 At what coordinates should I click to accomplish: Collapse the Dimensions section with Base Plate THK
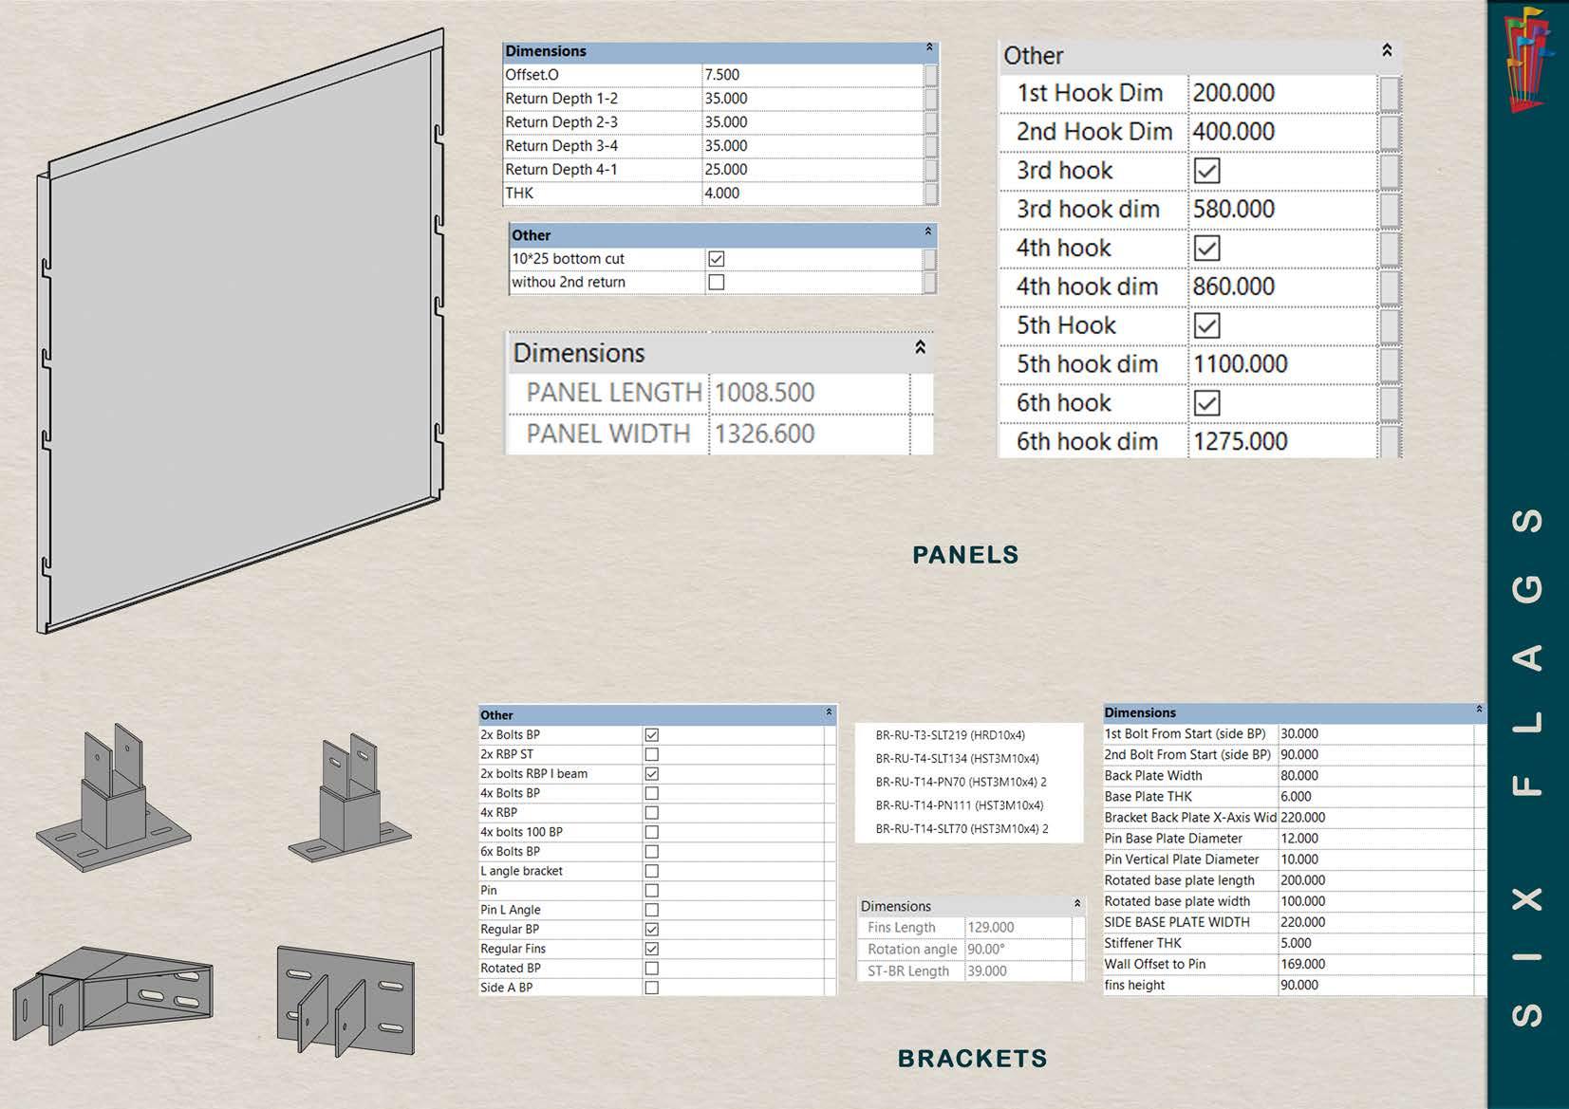pos(1479,710)
